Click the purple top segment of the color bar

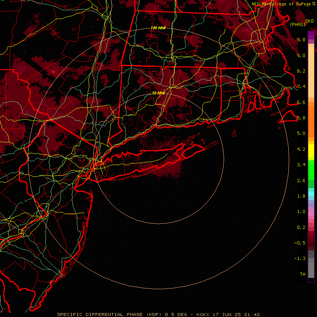point(311,35)
